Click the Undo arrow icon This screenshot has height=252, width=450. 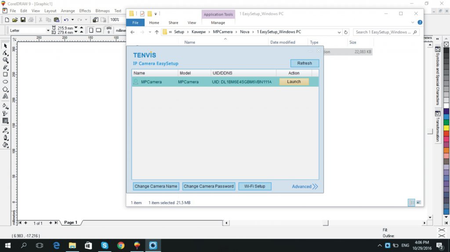66,20
